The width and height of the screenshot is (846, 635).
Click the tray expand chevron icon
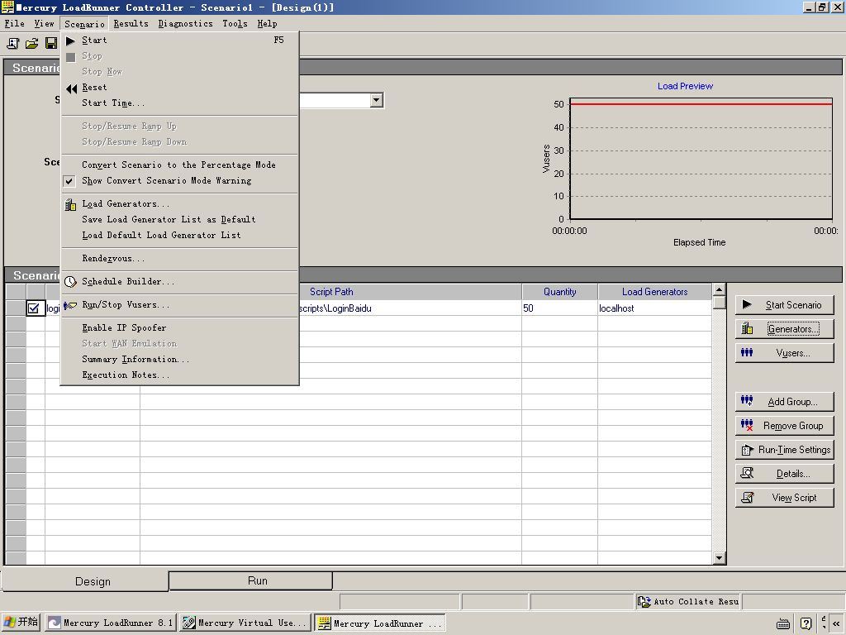point(836,623)
